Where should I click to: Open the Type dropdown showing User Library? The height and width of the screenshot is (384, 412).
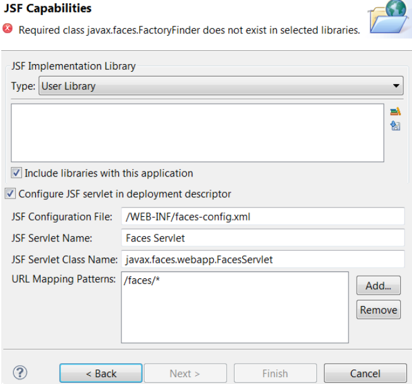tap(221, 86)
